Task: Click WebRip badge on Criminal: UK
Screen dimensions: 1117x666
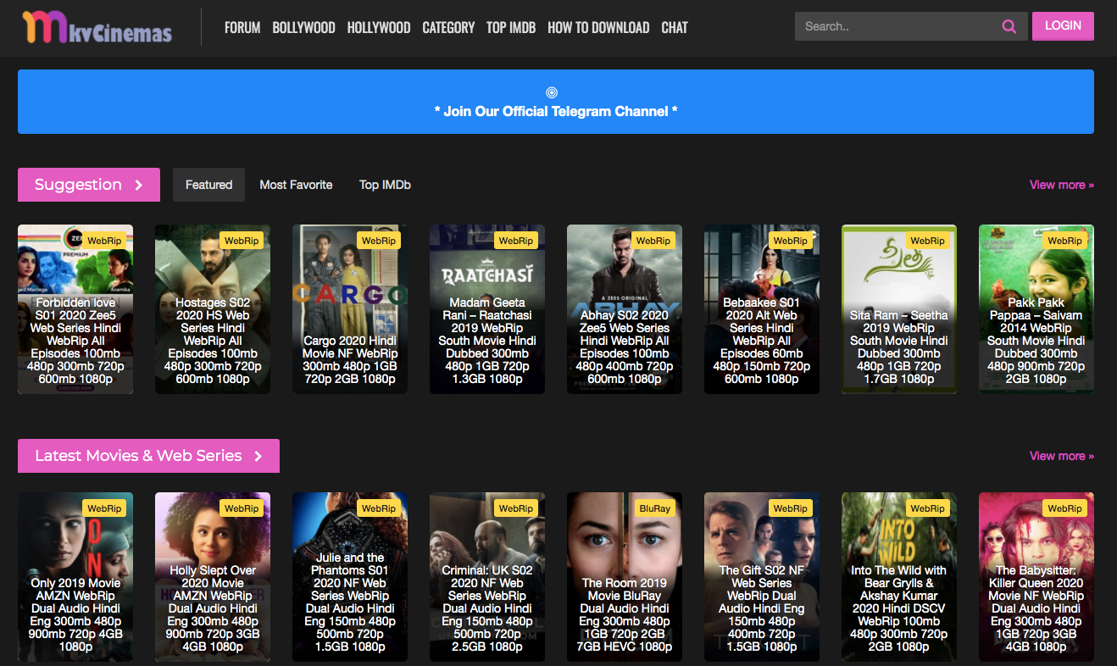Action: point(516,508)
